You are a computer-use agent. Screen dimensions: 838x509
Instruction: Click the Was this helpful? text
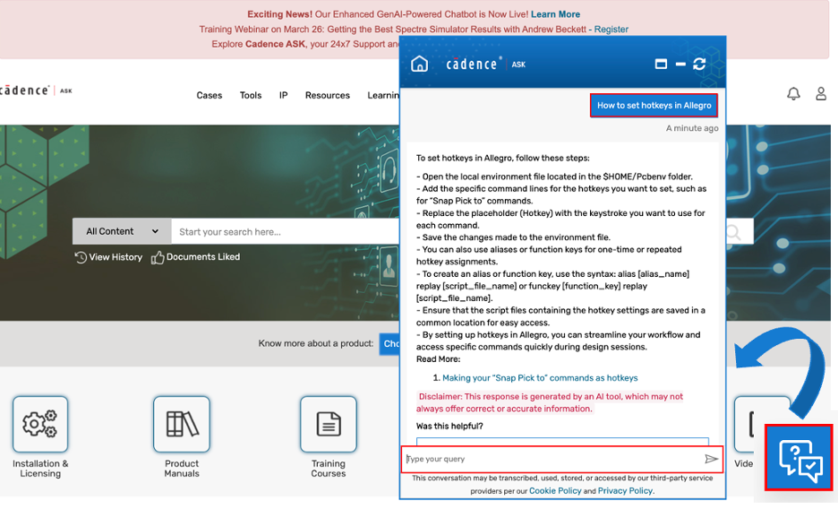coord(449,427)
